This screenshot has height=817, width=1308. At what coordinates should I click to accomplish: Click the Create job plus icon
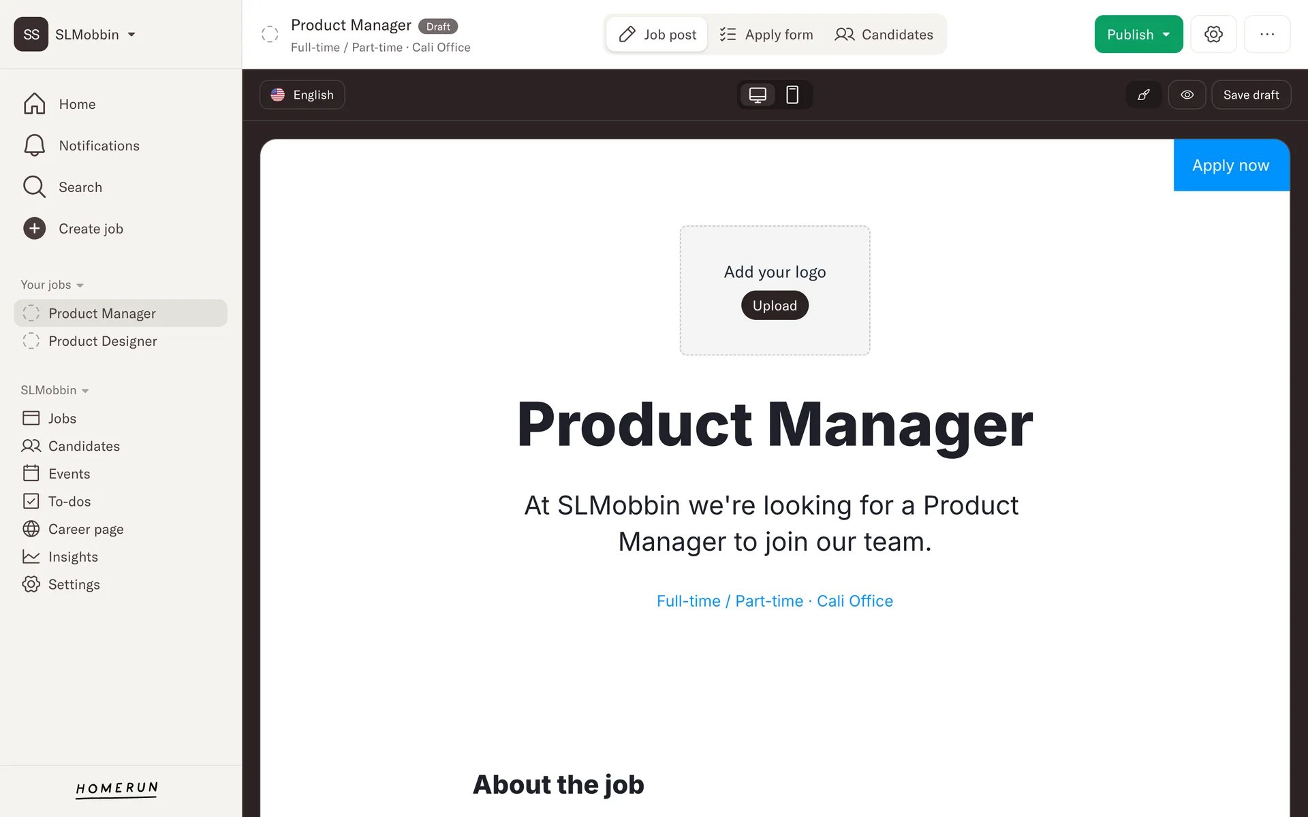click(35, 229)
